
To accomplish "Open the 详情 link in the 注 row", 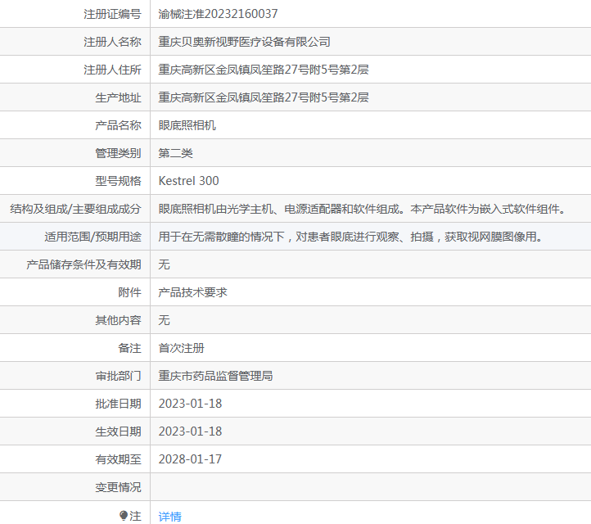I will [x=169, y=516].
